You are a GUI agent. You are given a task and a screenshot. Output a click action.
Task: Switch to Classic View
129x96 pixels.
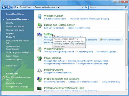(11, 66)
